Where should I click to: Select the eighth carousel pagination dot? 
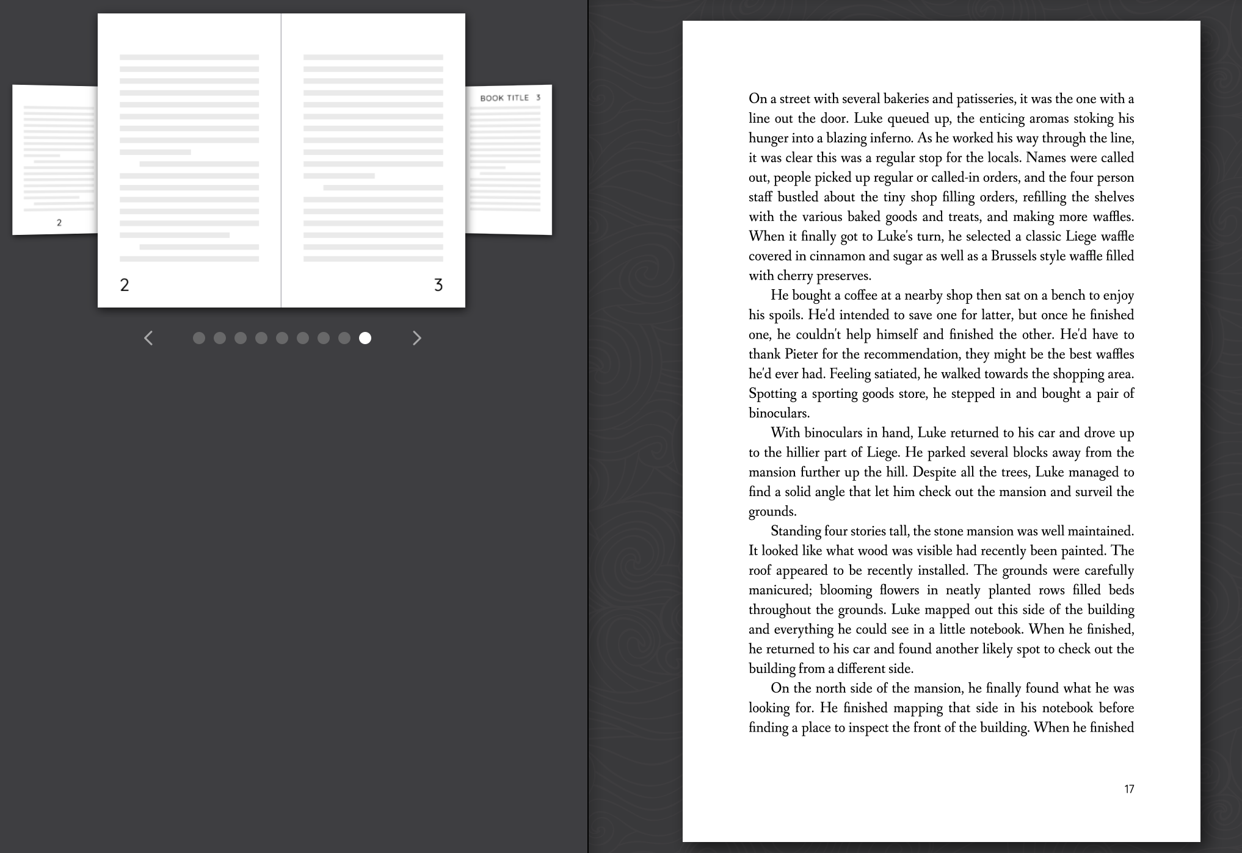pos(344,338)
